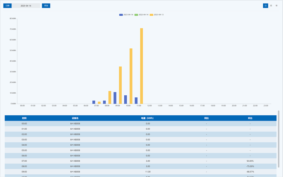
Task: Click the 12:00 x-axis label
Action: click(x=150, y=105)
